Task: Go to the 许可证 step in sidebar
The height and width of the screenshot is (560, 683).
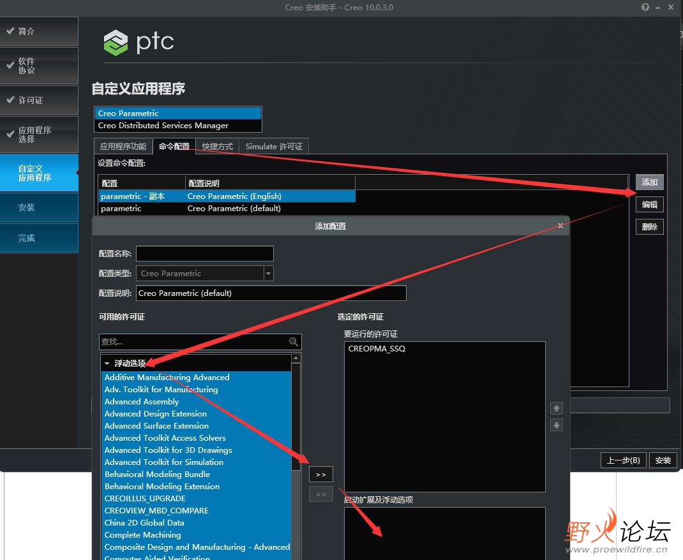Action: pos(39,100)
